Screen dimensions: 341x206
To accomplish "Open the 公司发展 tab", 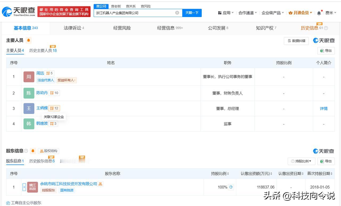I will coord(218,28).
